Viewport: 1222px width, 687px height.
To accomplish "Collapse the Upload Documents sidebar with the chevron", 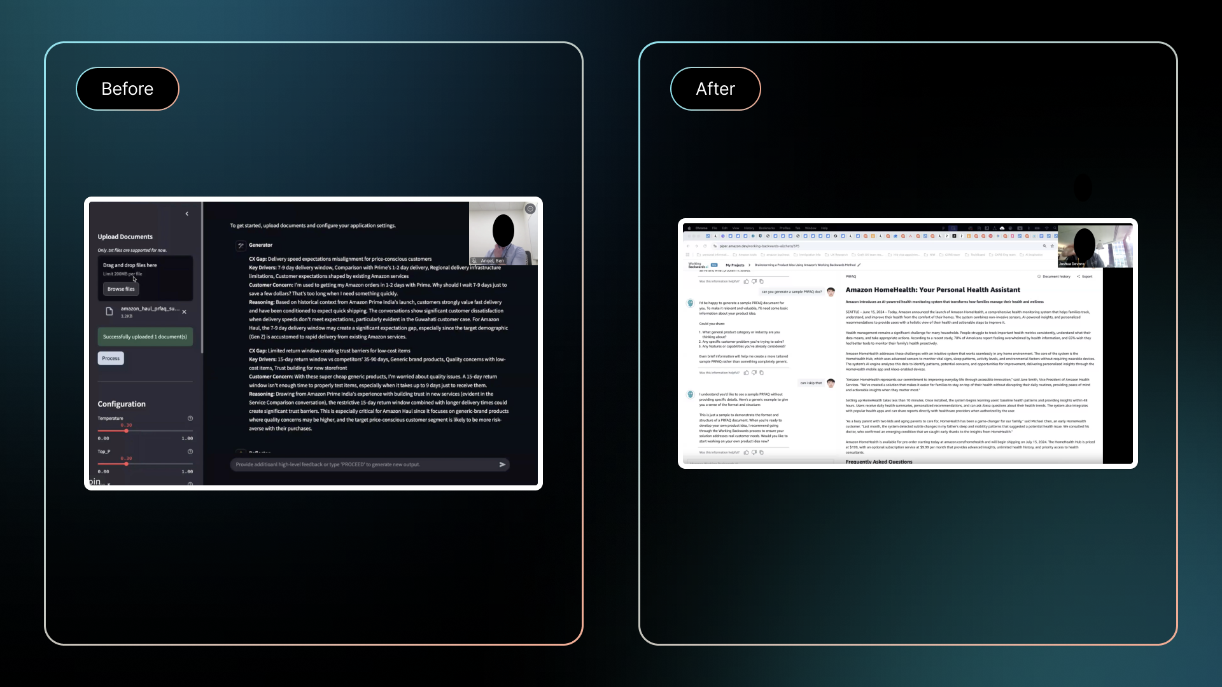I will [x=187, y=214].
